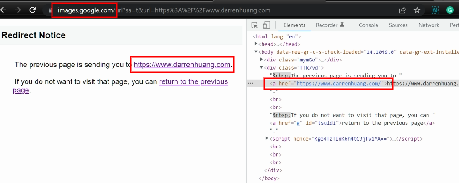Share this page using the share icon
Viewport: 459px width, 183px height.
[402, 10]
